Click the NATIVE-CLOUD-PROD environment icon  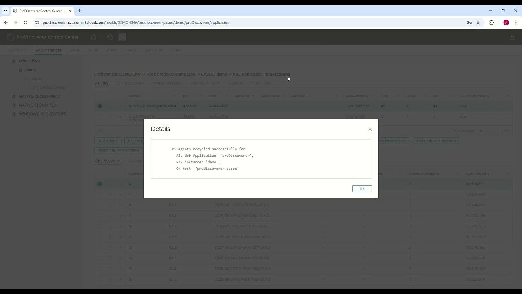tap(14, 97)
